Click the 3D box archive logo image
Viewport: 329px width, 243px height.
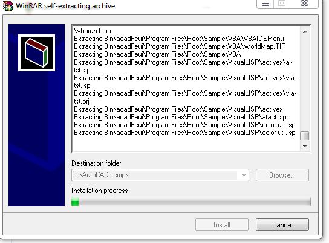(x=36, y=52)
